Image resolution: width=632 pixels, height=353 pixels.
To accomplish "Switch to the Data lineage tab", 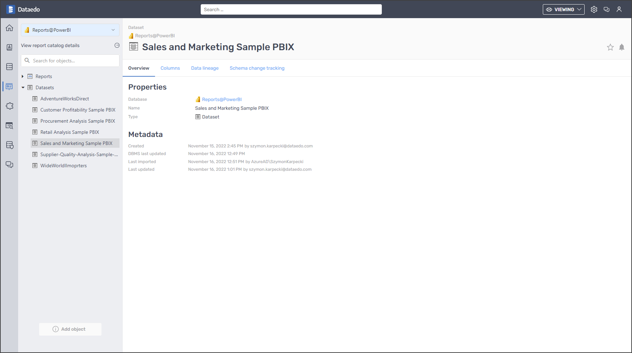I will tap(205, 68).
